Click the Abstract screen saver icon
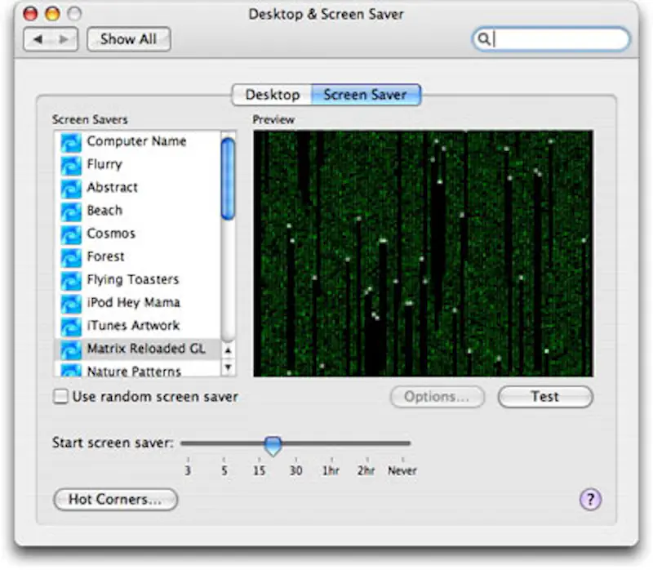The height and width of the screenshot is (570, 653). 72,188
